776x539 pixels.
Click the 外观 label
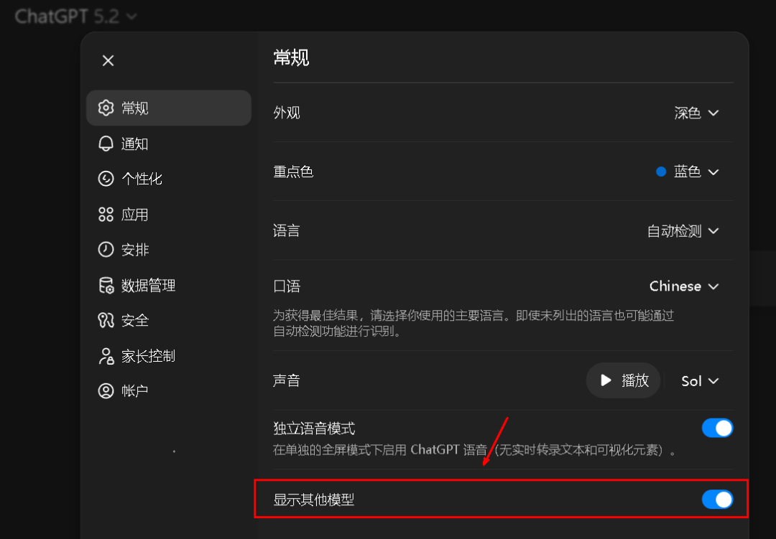coord(287,113)
